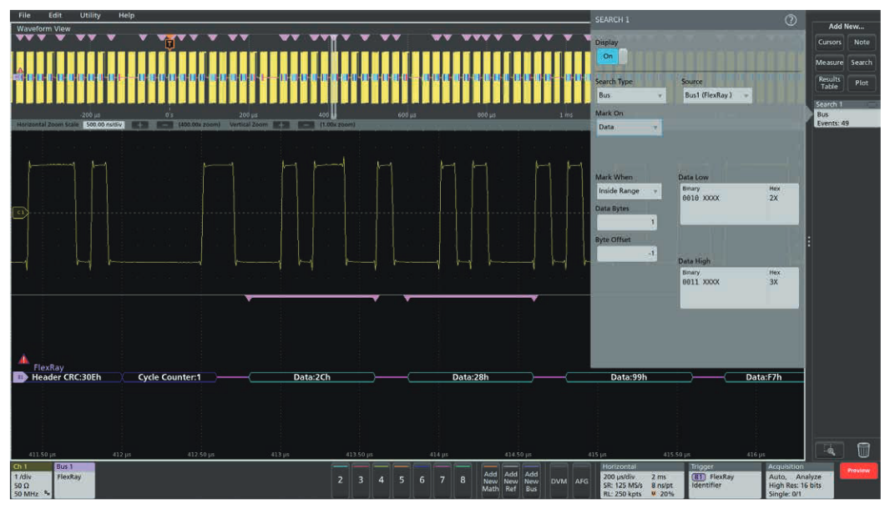Open the Mark When Inside Range dropdown
The height and width of the screenshot is (509, 890).
pyautogui.click(x=629, y=191)
